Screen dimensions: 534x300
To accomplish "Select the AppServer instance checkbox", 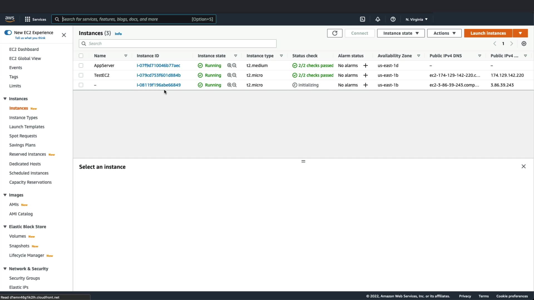I will point(81,66).
